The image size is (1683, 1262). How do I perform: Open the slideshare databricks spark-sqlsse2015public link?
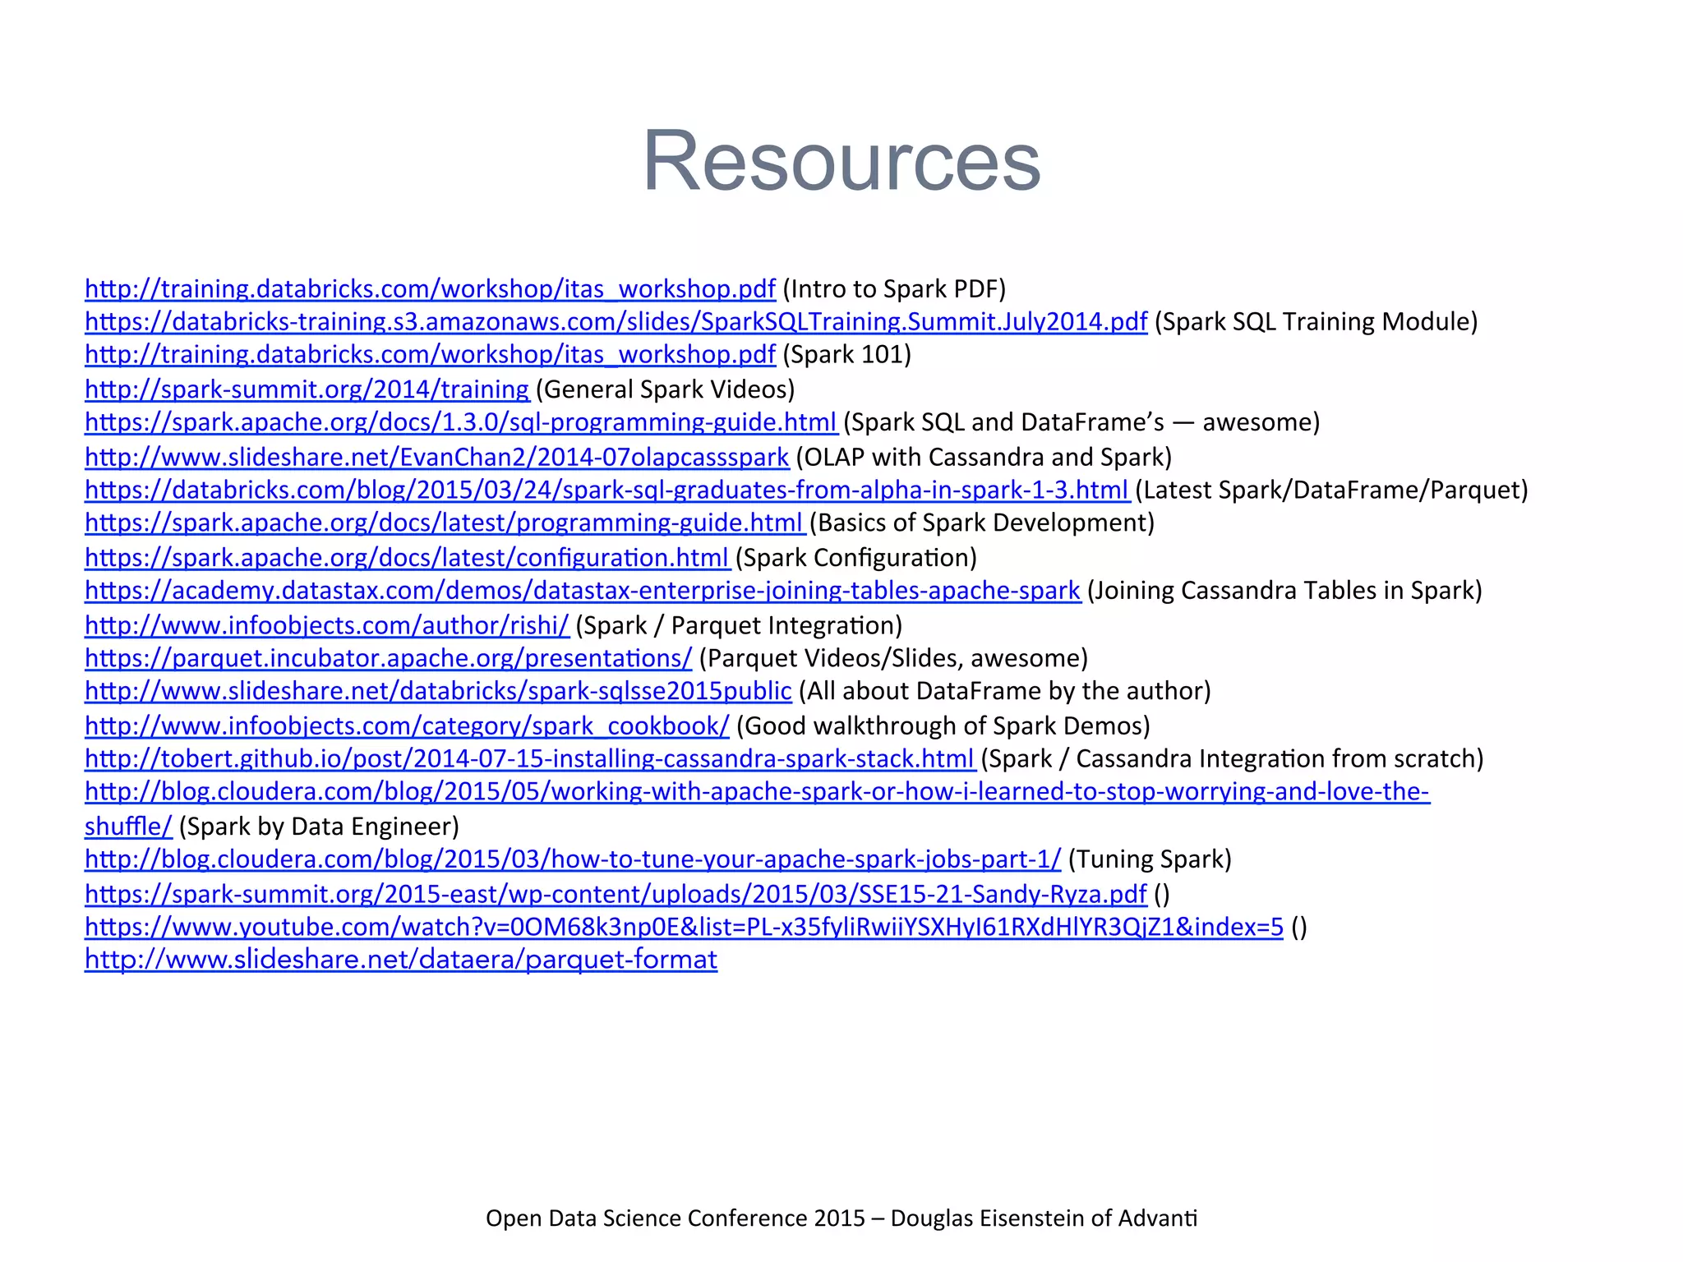tap(438, 692)
